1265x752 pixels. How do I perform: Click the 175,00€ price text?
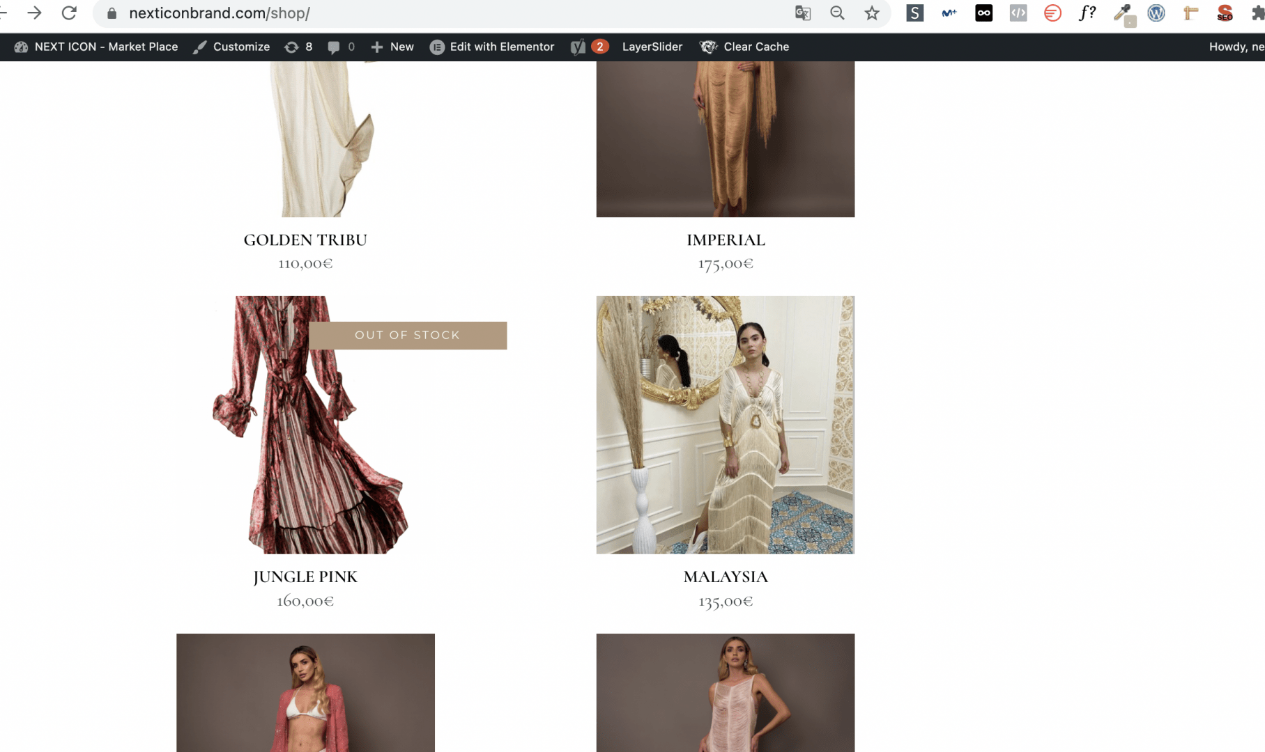pos(726,264)
